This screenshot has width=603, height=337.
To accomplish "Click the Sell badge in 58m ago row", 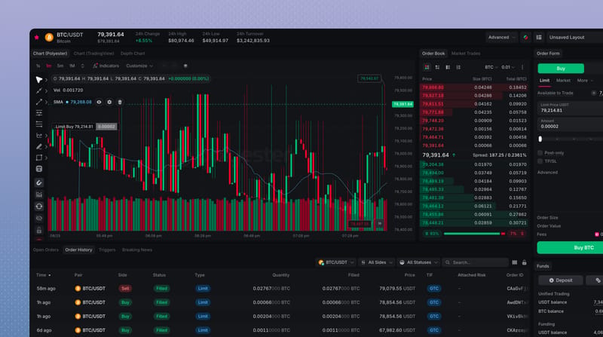I will pos(125,289).
